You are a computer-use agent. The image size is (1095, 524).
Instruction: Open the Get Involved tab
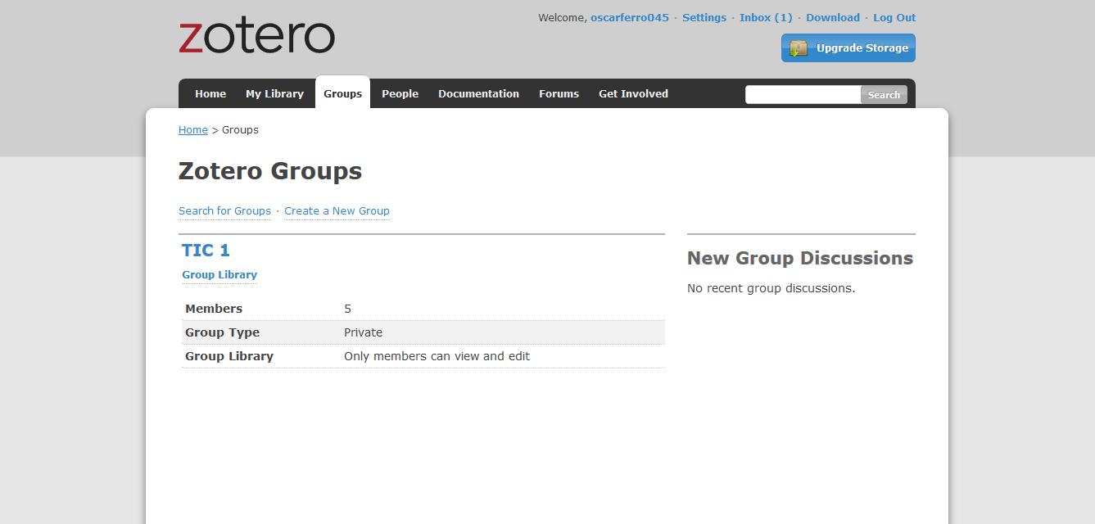[633, 93]
